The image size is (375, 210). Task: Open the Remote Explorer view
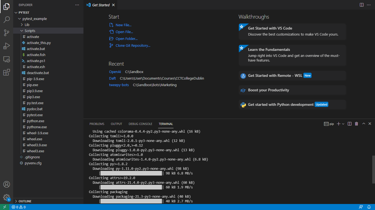(7, 59)
